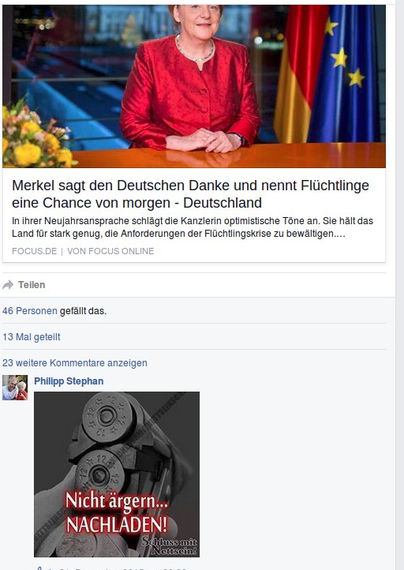This screenshot has height=570, width=404.
Task: Click the 'VON FOCUS ONLINE' author label
Action: 110,251
